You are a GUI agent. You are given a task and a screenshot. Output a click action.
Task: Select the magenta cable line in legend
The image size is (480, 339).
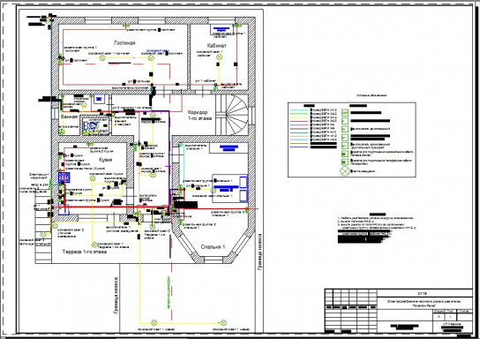[299, 125]
